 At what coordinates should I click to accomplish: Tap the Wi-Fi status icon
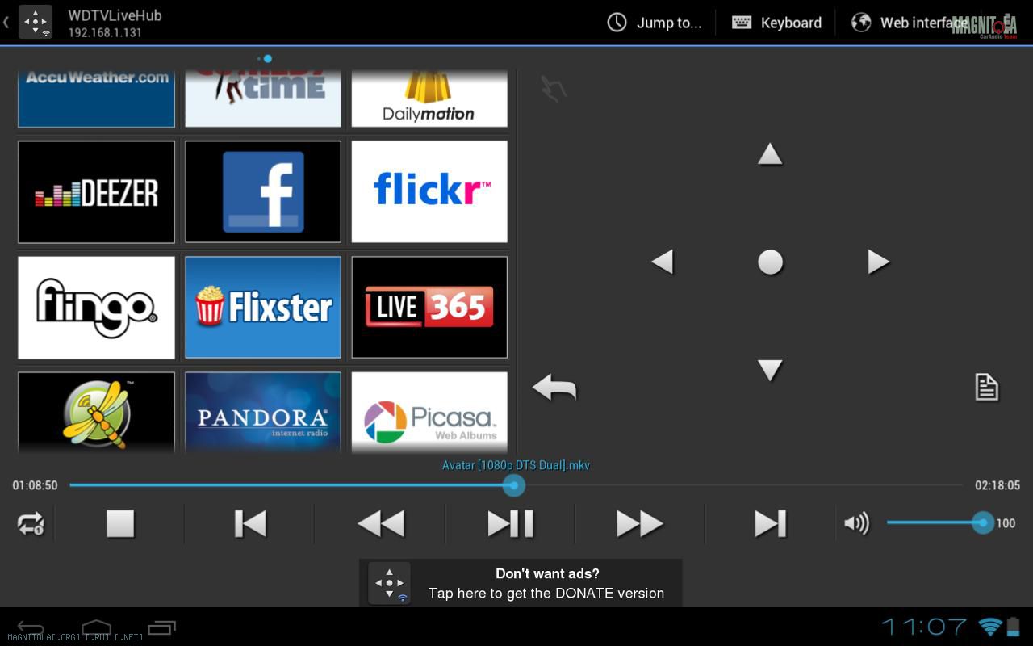(989, 627)
